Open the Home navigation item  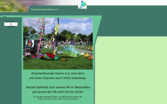pos(11,16)
